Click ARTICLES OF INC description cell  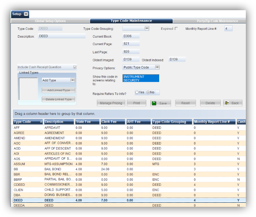58,154
